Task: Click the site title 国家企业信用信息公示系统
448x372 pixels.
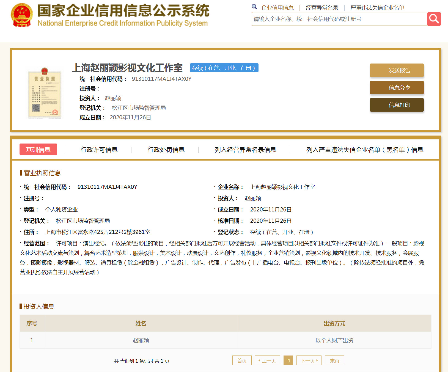Action: (x=123, y=11)
